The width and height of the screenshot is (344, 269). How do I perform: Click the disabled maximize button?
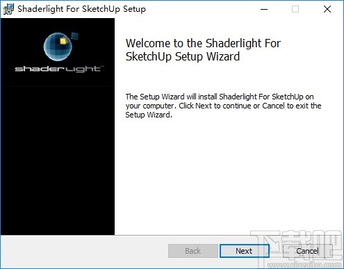click(x=295, y=9)
